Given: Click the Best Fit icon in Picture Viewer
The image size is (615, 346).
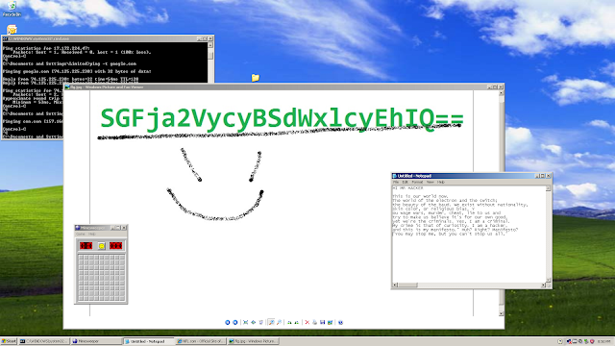Looking at the screenshot, I should pos(246,323).
